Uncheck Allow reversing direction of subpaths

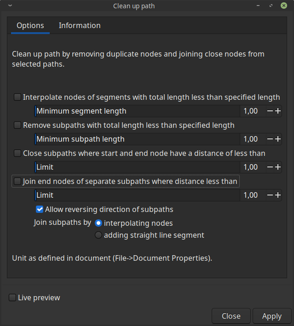(x=40, y=209)
